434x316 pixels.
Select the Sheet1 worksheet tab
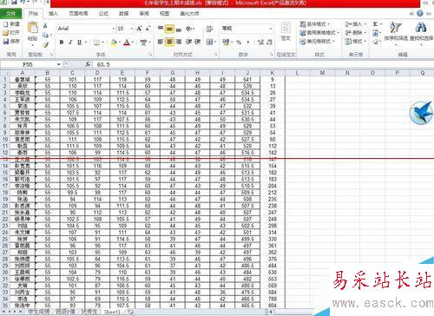click(x=112, y=312)
